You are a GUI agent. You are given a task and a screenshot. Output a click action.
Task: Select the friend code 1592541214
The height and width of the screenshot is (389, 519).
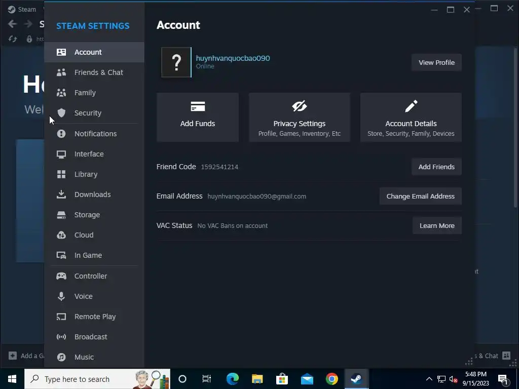(x=219, y=167)
